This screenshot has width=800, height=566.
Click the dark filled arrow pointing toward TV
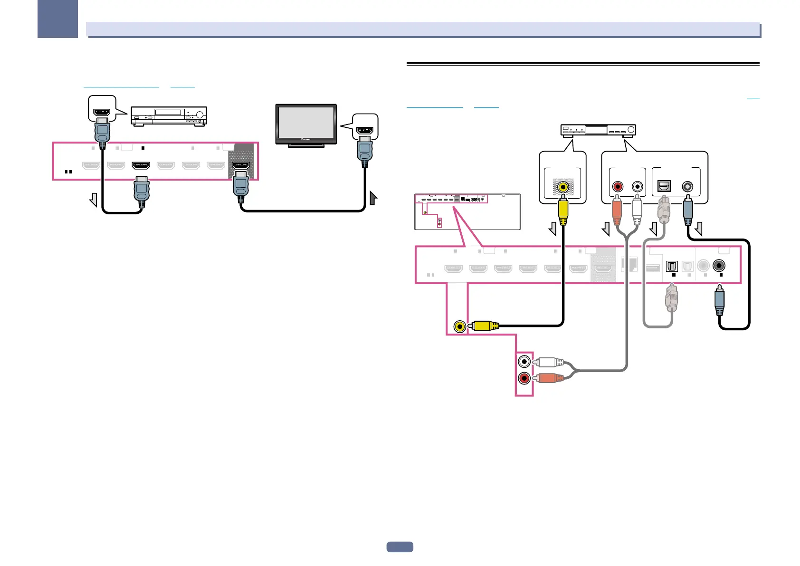point(373,198)
